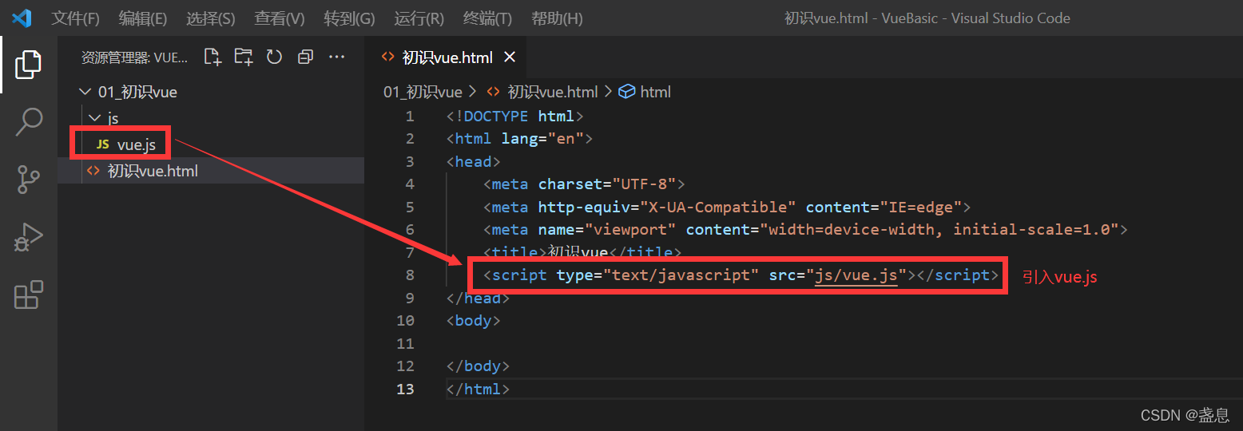The image size is (1243, 431).
Task: Open the Run and Debug view
Action: point(29,238)
